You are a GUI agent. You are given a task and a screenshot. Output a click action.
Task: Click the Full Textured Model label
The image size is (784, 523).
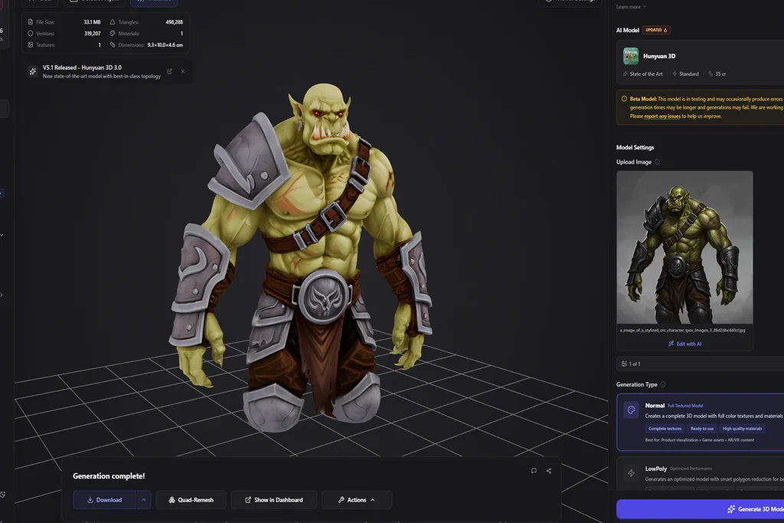coord(685,406)
